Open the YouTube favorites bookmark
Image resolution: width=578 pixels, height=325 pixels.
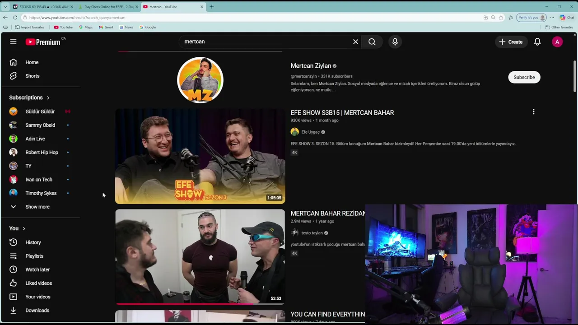coord(63,27)
